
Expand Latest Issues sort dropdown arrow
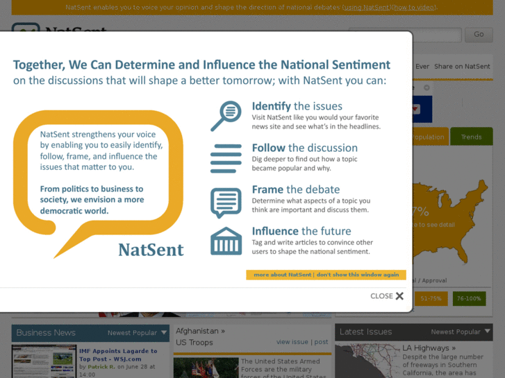487,331
